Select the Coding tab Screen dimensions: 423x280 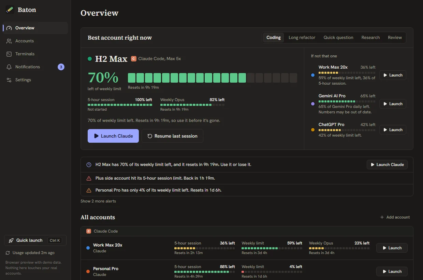point(274,38)
